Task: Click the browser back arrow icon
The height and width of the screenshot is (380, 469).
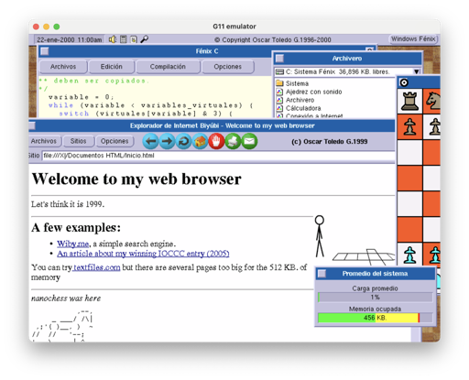Action: click(150, 141)
